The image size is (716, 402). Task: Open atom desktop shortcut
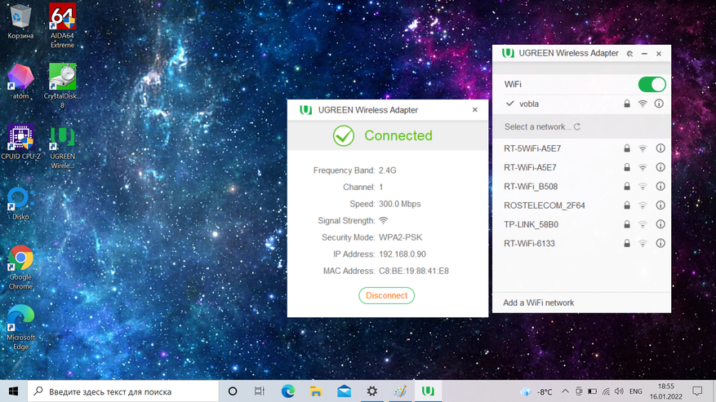pos(20,82)
